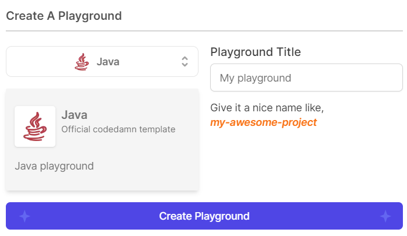Viewport: 407px width, 236px height.
Task: Click the Playground Title label
Action: coord(255,52)
